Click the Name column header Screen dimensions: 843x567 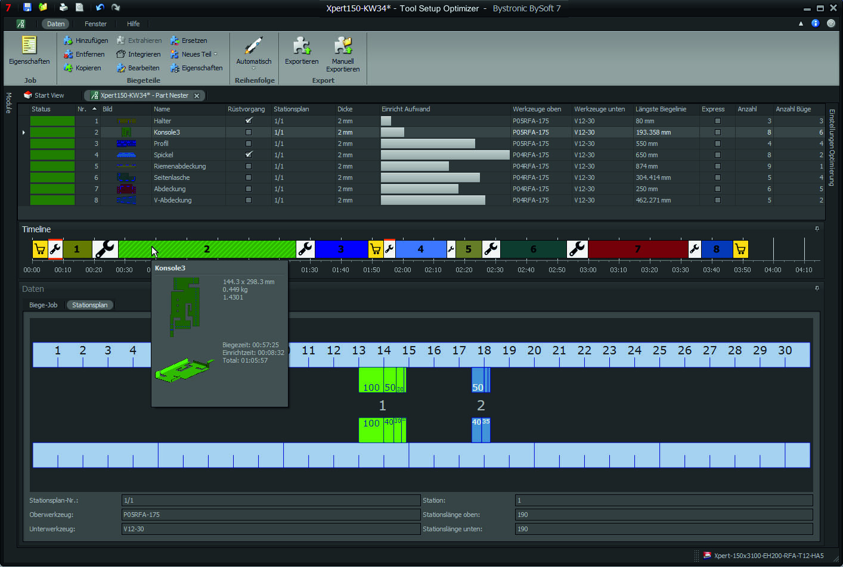[x=162, y=109]
